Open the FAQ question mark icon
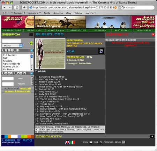 tap(100, 142)
